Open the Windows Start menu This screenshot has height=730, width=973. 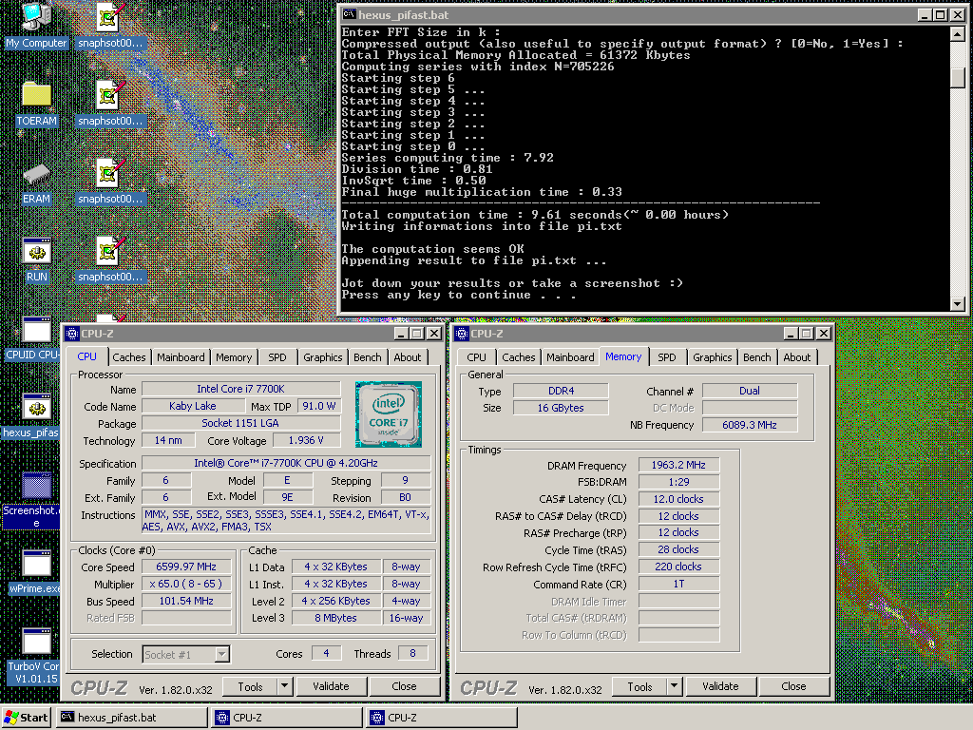click(x=26, y=718)
